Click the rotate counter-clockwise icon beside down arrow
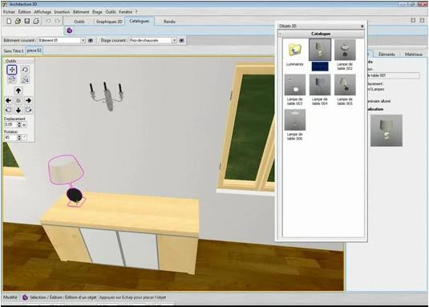This screenshot has width=429, height=307. tap(9, 110)
